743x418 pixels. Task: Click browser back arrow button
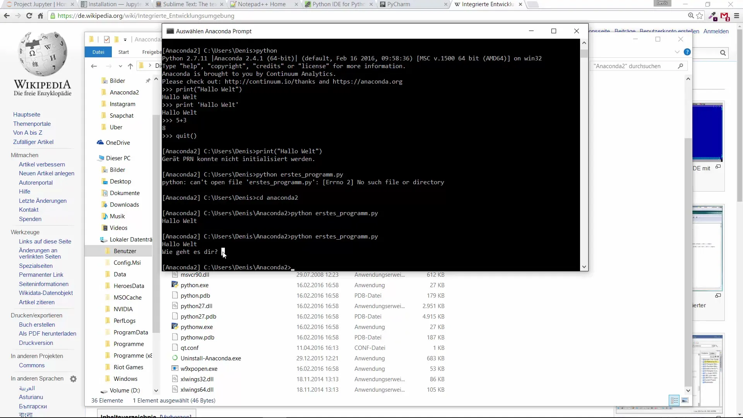point(7,16)
